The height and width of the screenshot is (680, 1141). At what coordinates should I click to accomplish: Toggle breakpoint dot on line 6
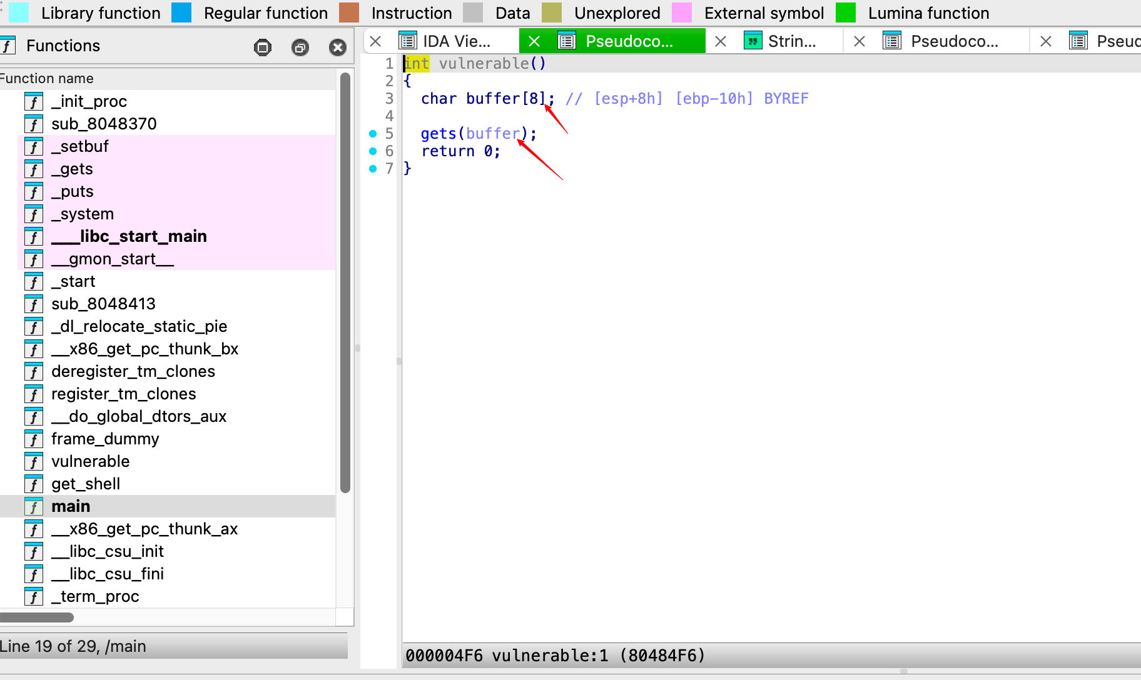pos(373,151)
